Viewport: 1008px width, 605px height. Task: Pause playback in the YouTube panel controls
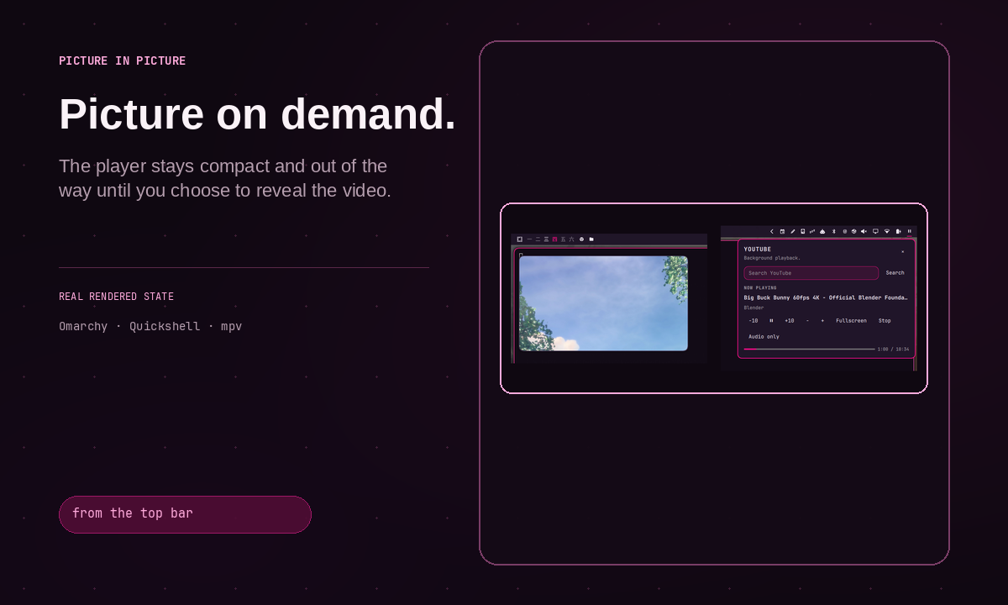point(771,321)
